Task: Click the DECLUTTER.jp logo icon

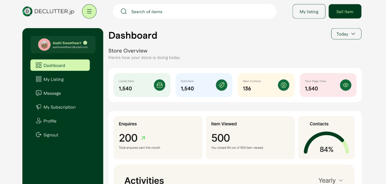Action: point(27,11)
